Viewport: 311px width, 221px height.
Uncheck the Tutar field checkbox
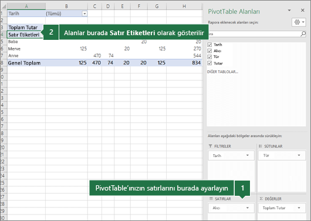click(x=209, y=63)
